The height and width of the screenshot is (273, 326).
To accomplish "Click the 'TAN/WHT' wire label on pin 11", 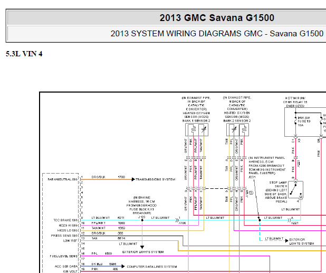I will tap(99, 228).
